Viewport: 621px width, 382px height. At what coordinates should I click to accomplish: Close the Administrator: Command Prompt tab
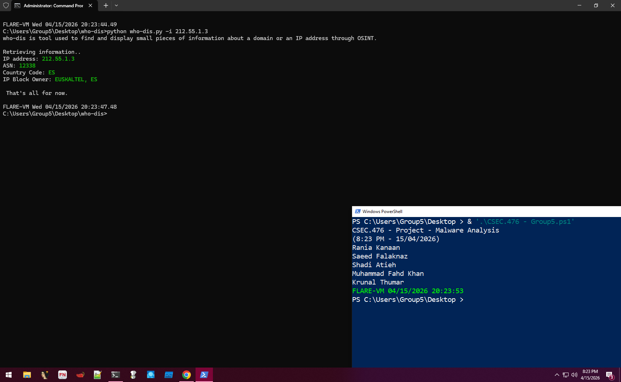[90, 5]
